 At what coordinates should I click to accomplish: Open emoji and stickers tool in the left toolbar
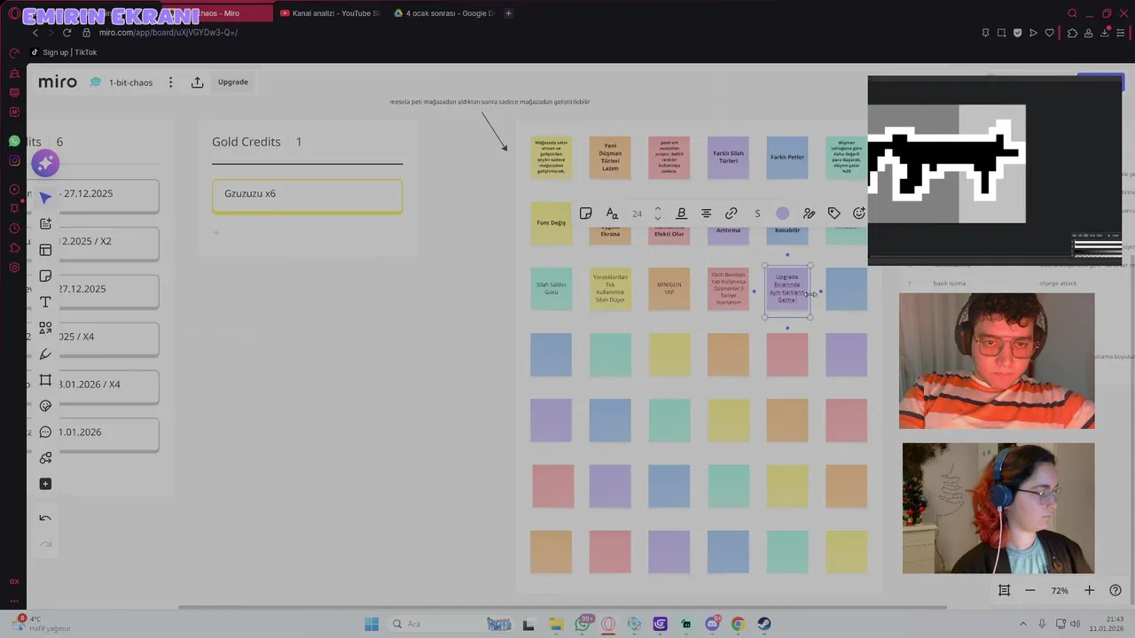coord(45,406)
